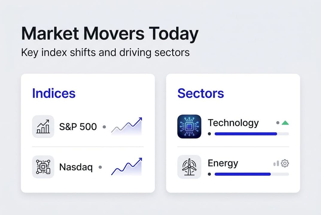321x215 pixels.
Task: Click the Technology sector label
Action: tap(233, 123)
